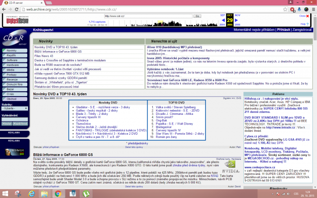The image size is (317, 198).
Task: Click the browser address bar
Action: click(152, 9)
